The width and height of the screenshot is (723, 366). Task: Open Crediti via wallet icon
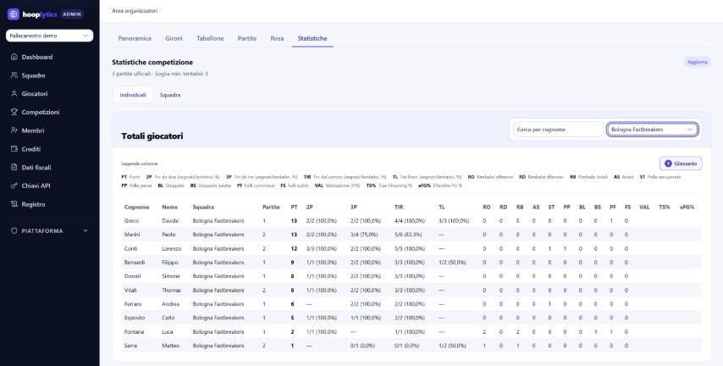[x=14, y=149]
